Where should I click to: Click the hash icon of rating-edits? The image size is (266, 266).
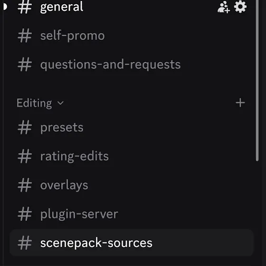point(25,156)
